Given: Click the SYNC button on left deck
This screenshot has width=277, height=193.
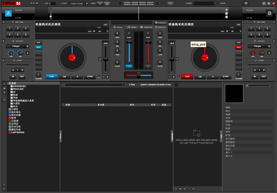Looking at the screenshot, I should click(x=90, y=77).
